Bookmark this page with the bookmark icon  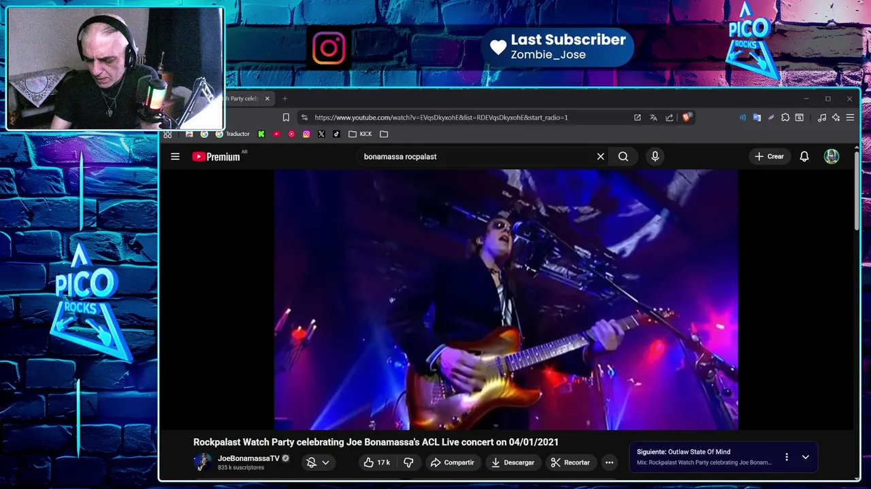coord(286,117)
